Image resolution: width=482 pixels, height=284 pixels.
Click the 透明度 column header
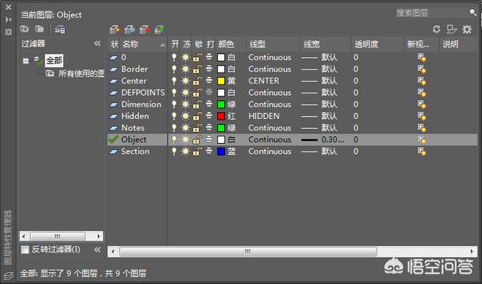(366, 44)
